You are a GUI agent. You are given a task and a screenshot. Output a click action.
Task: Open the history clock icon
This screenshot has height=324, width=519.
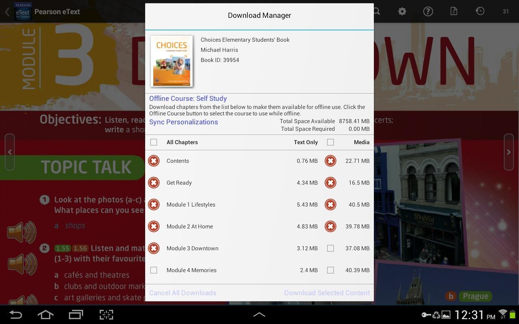pos(480,11)
